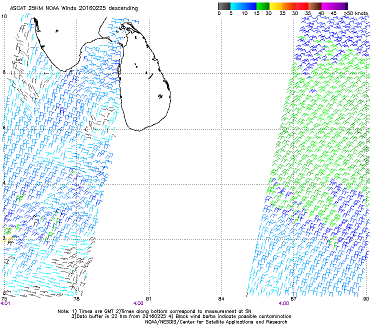This screenshot has height=325, width=370.
Task: Click the 'NOAA/NESDIS/Center for Satellite Applications and Research' credit
Action: click(216, 322)
